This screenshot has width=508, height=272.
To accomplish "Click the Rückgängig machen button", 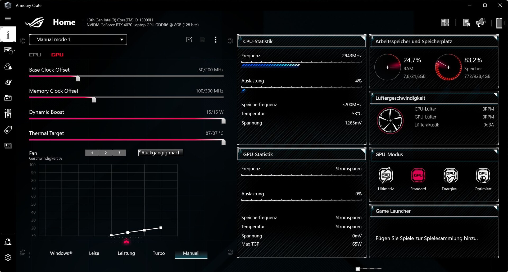I will [161, 153].
